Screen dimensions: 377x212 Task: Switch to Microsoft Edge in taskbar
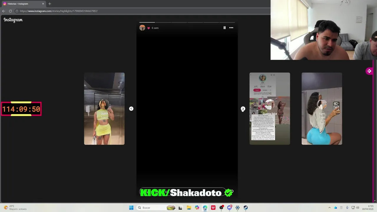pyautogui.click(x=205, y=208)
